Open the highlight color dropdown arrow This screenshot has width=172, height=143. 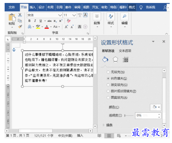pyautogui.click(x=42, y=27)
